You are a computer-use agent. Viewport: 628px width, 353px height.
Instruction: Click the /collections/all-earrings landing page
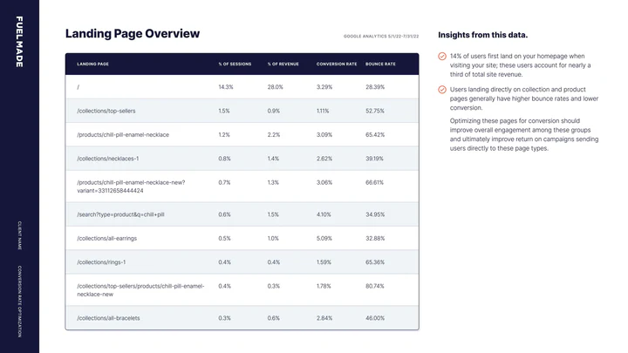pos(107,238)
